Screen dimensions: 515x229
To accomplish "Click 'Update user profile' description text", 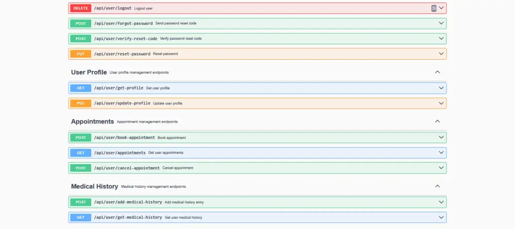I will [x=167, y=103].
